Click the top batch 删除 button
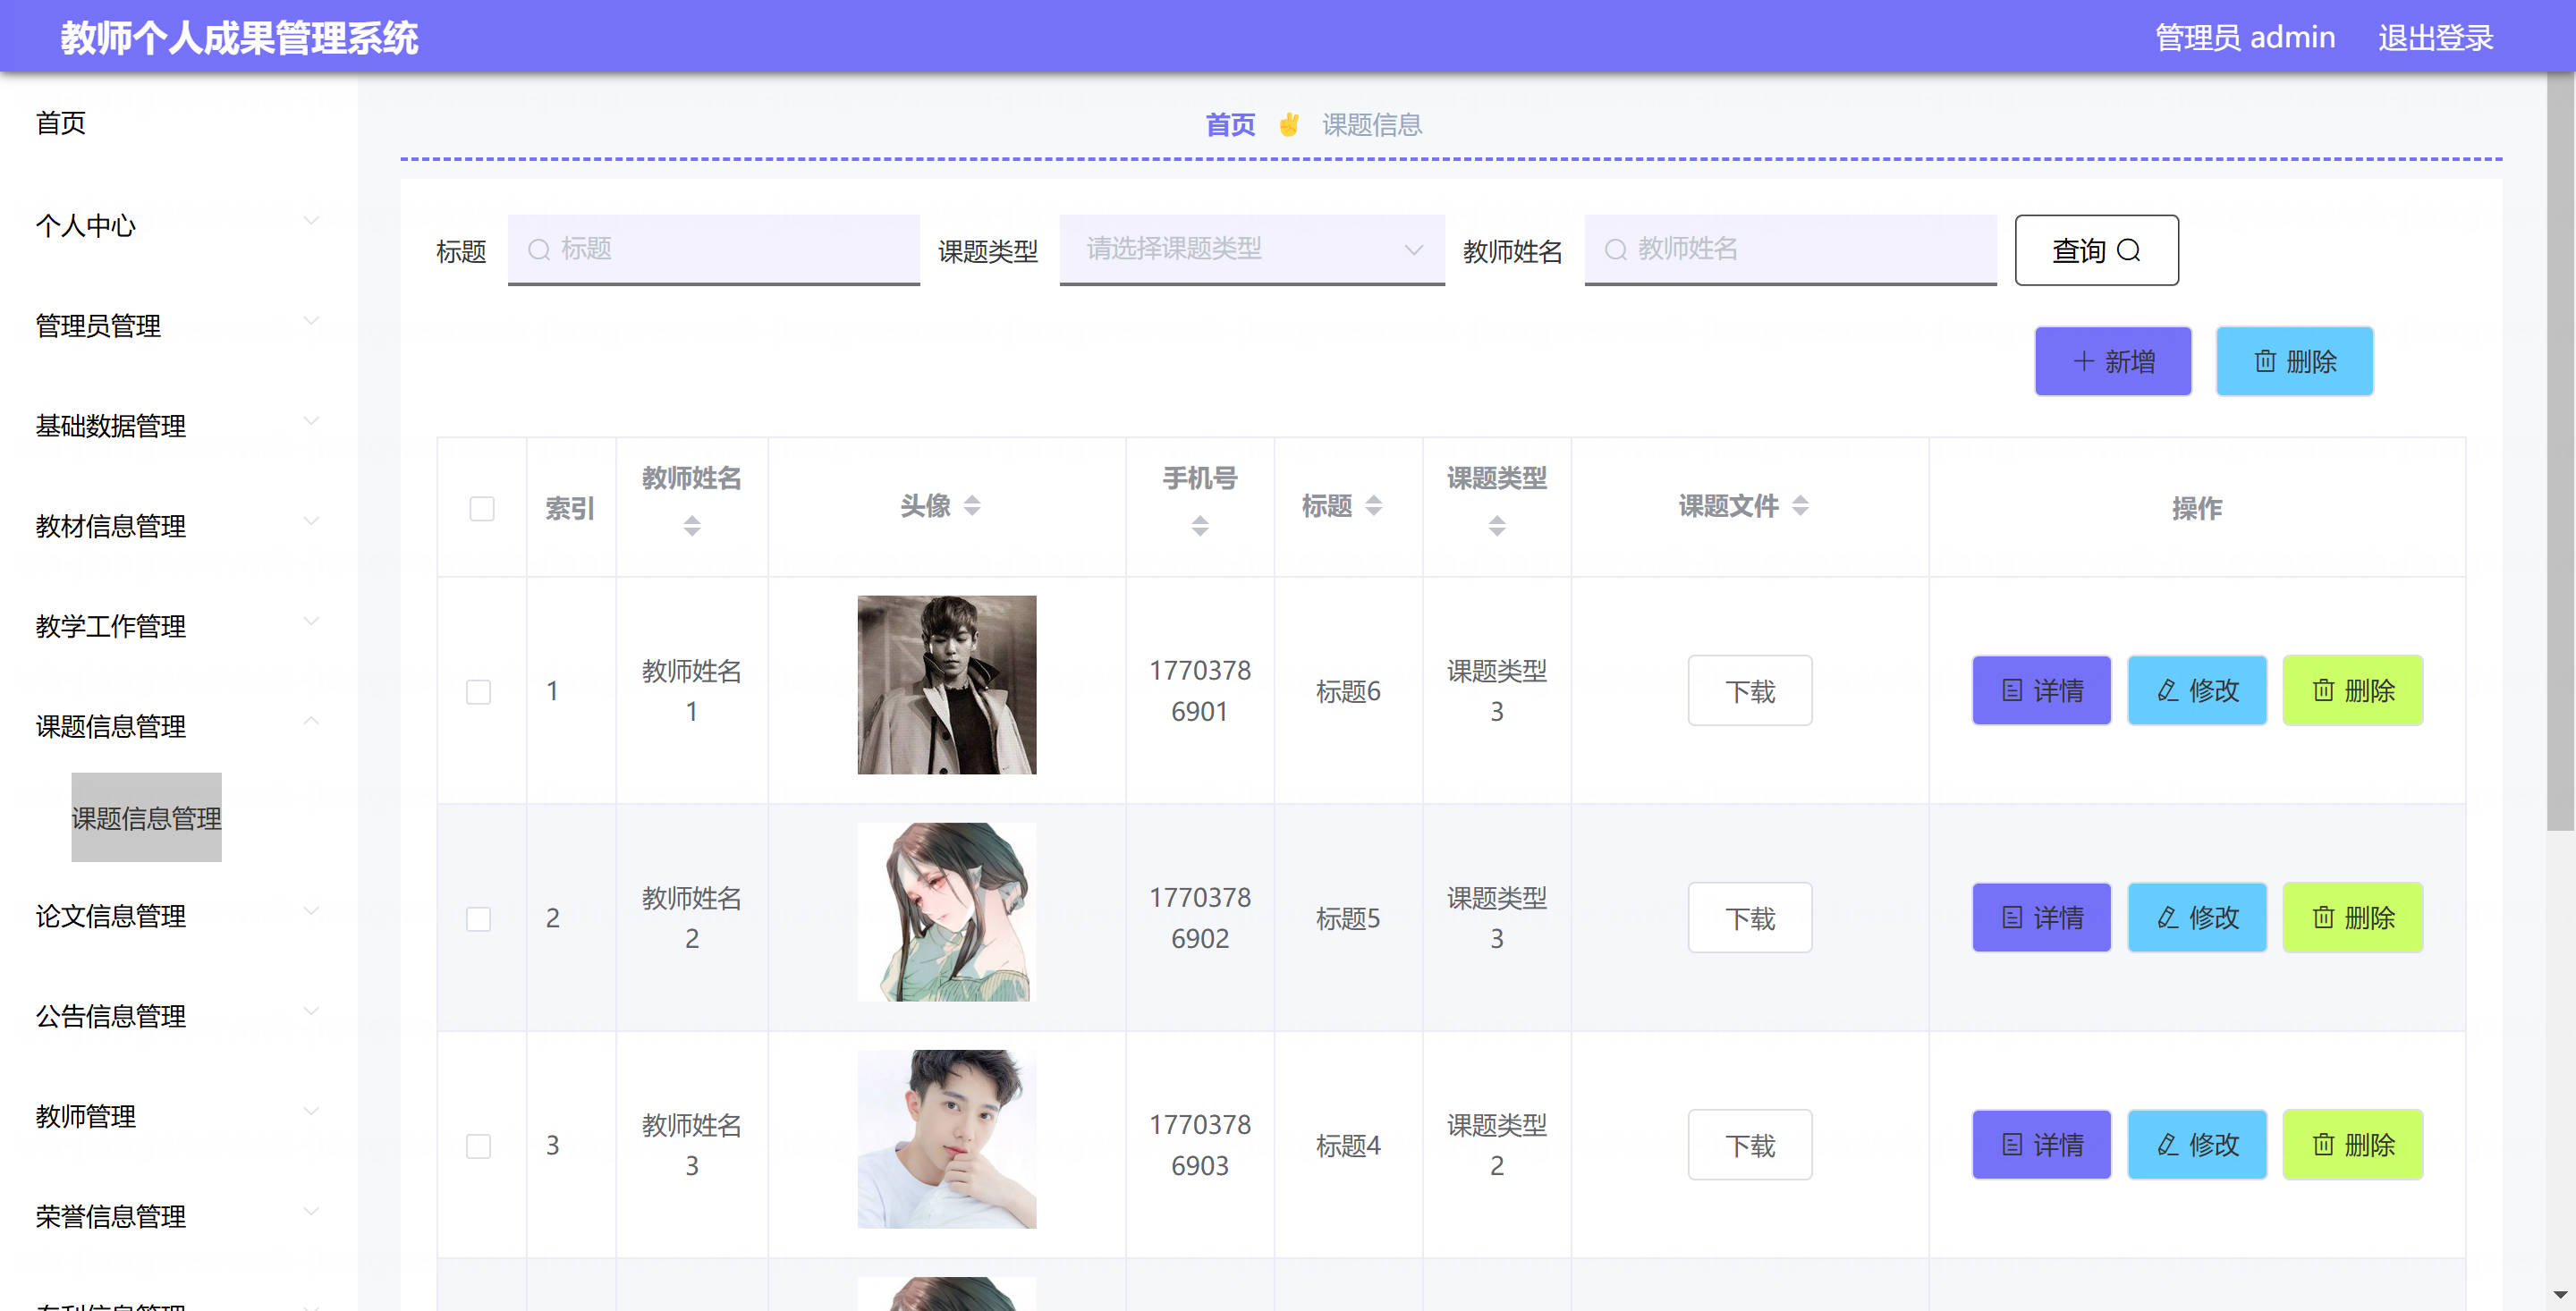The image size is (2576, 1311). coord(2294,361)
